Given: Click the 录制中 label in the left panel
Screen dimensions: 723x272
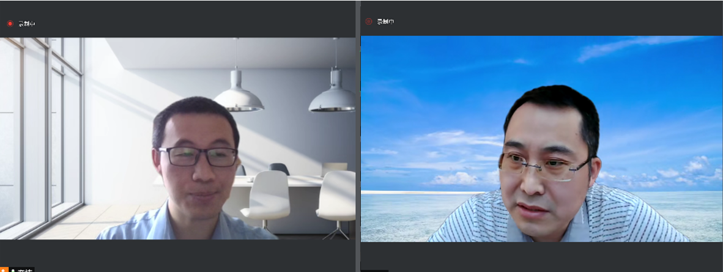Looking at the screenshot, I should click(26, 24).
